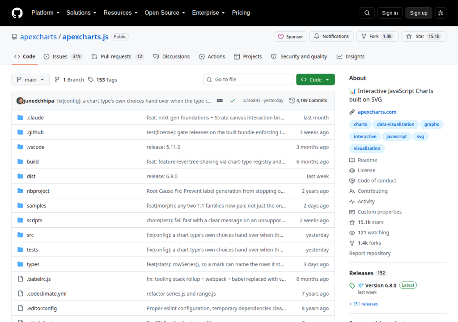Click the .babelrc.js file icon

[21, 279]
